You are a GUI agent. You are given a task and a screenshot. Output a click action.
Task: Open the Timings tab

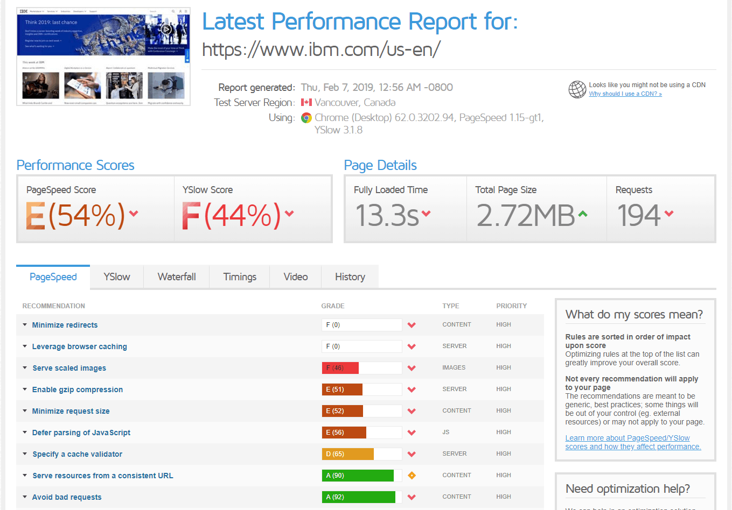point(240,277)
